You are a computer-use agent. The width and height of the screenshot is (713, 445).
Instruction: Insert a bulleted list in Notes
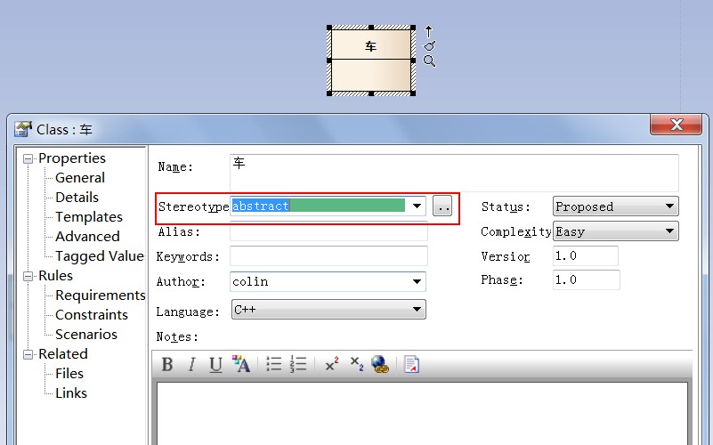[x=274, y=364]
